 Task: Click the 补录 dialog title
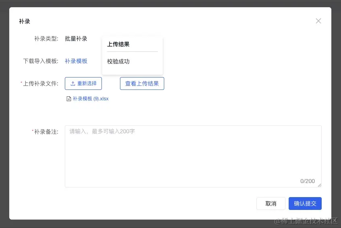coord(25,21)
